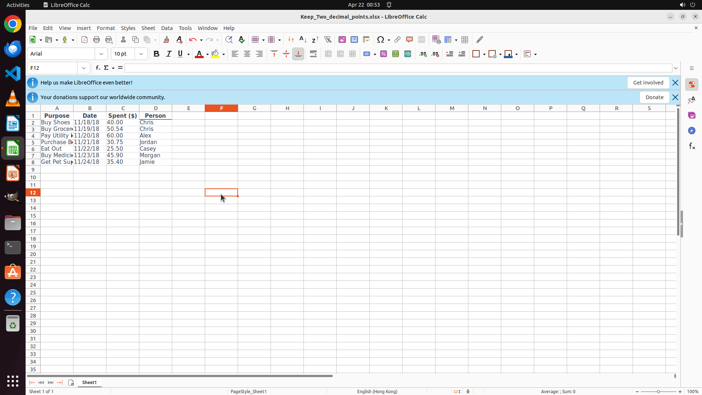Click the Sort Ascending icon
The width and height of the screenshot is (702, 395).
303,39
